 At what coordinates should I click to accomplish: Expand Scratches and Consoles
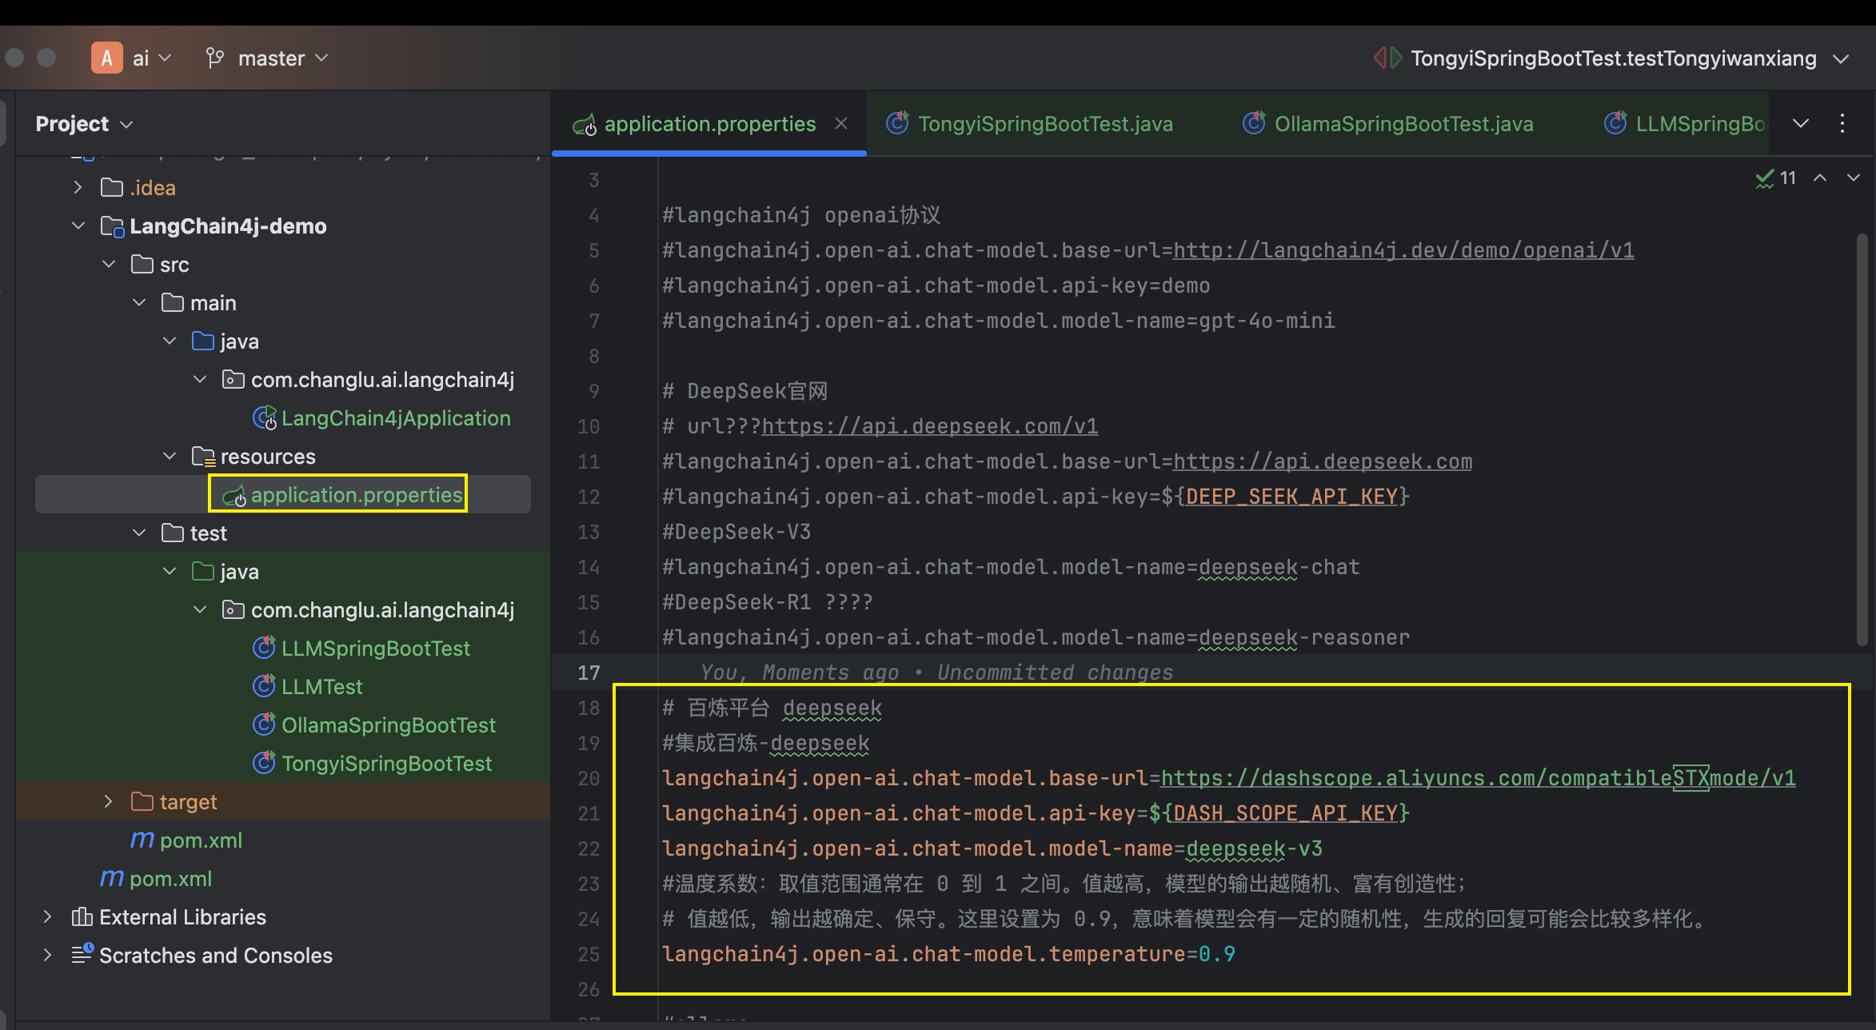click(47, 955)
